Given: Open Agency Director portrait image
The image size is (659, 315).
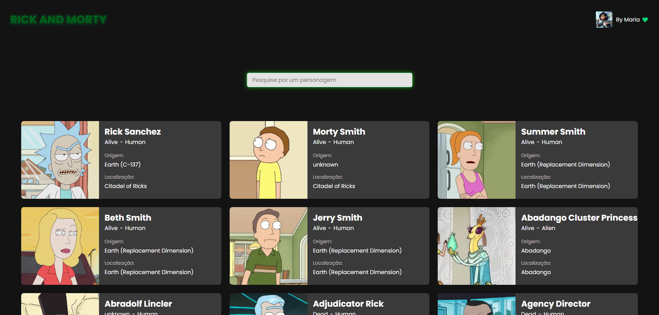Looking at the screenshot, I should 477,304.
